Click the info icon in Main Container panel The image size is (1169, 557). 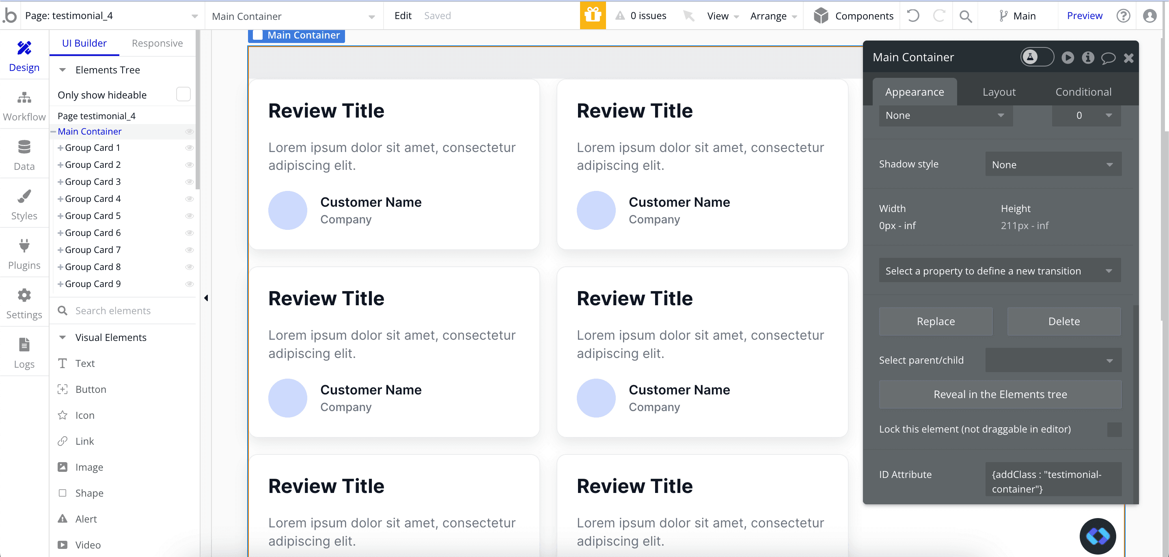(1087, 58)
